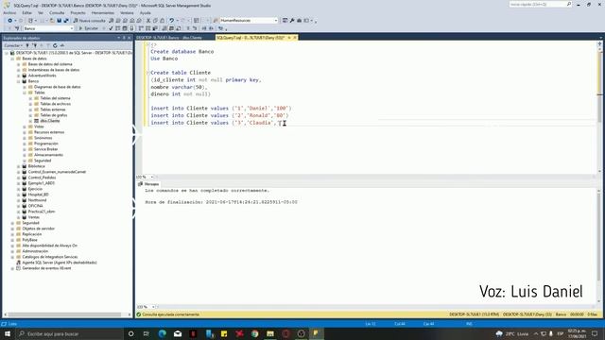This screenshot has height=340, width=605.
Task: Expand the Vistas folder node
Action: point(25,127)
